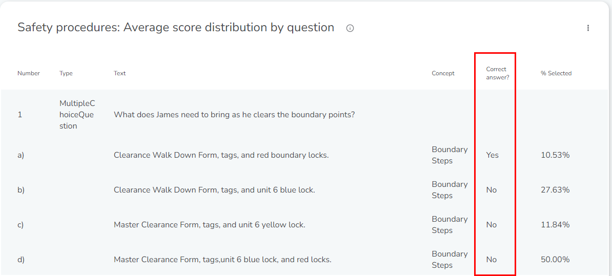Click the Number column header
The width and height of the screenshot is (612, 276).
[x=29, y=73]
